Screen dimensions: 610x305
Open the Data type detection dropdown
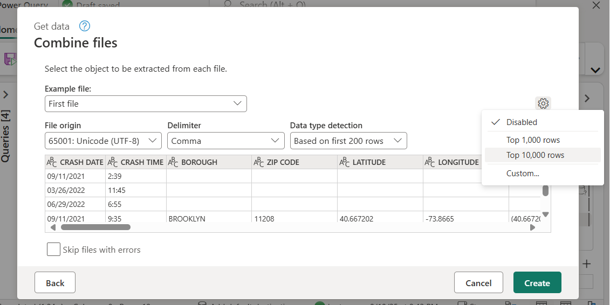point(348,141)
